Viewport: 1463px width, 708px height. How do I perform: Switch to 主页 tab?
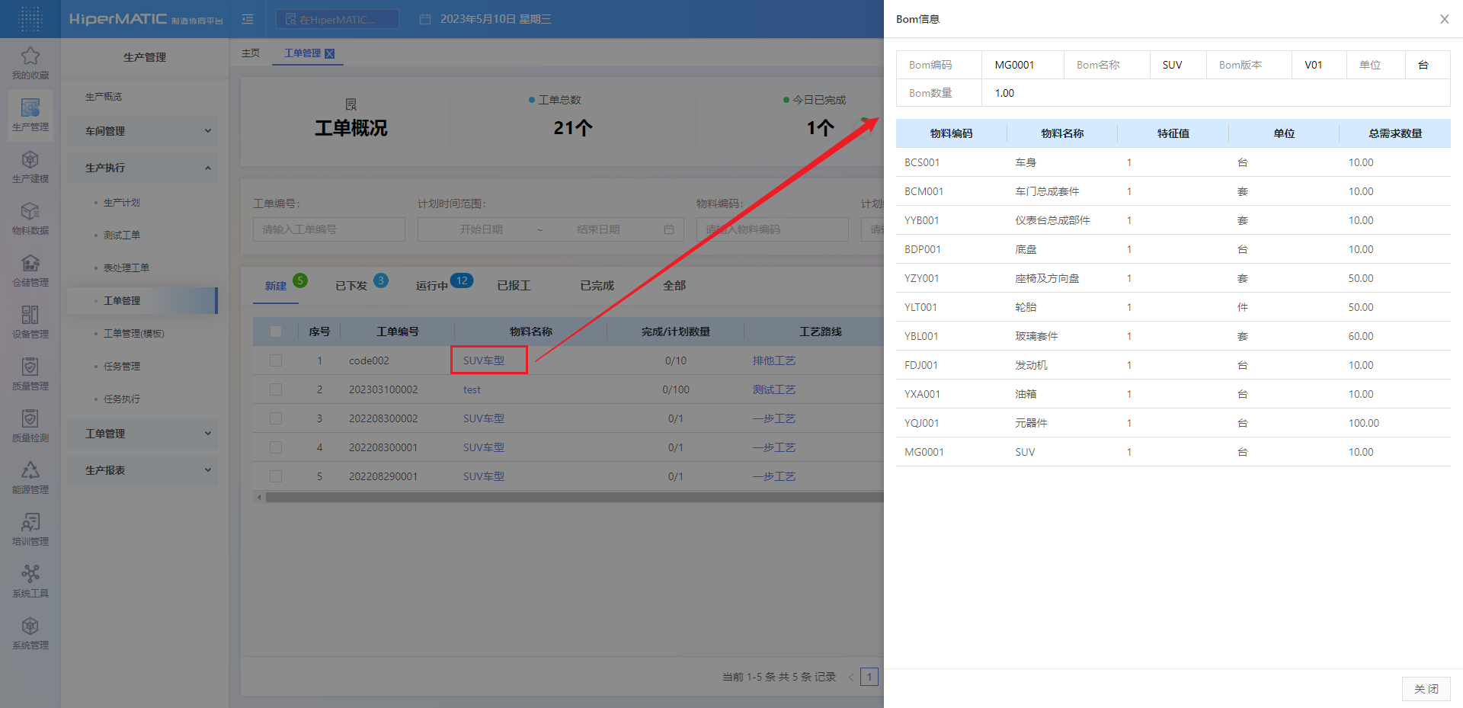251,53
